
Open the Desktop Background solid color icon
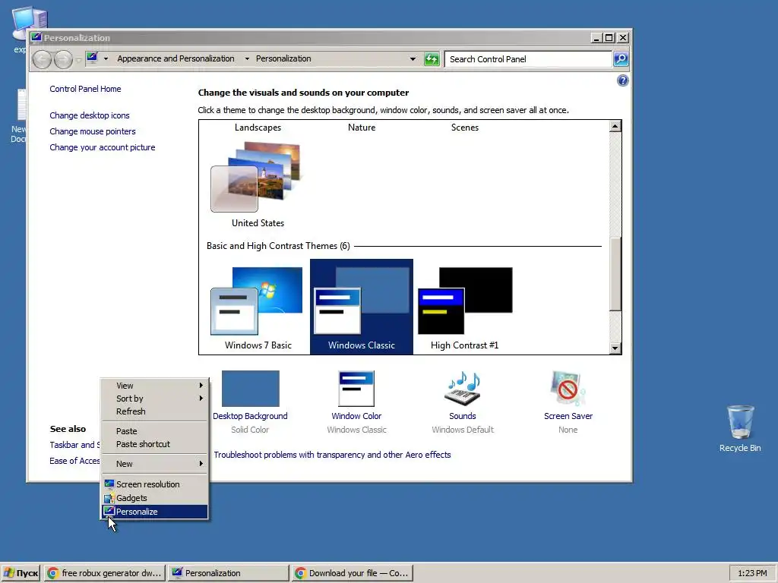click(250, 388)
